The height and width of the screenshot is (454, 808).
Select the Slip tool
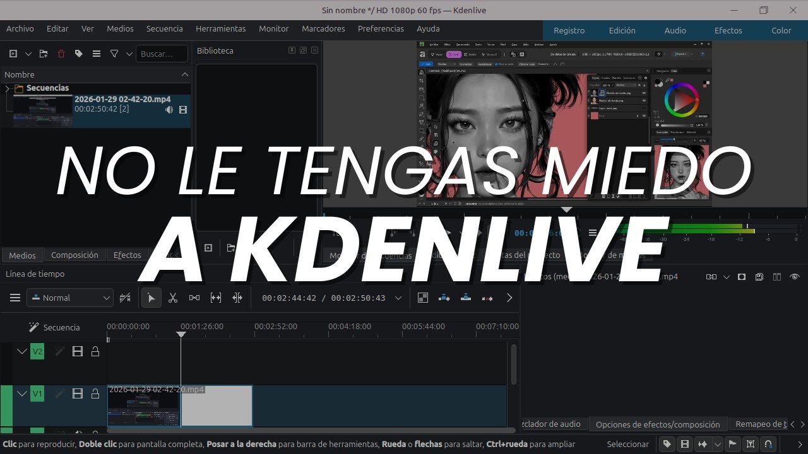coord(216,298)
